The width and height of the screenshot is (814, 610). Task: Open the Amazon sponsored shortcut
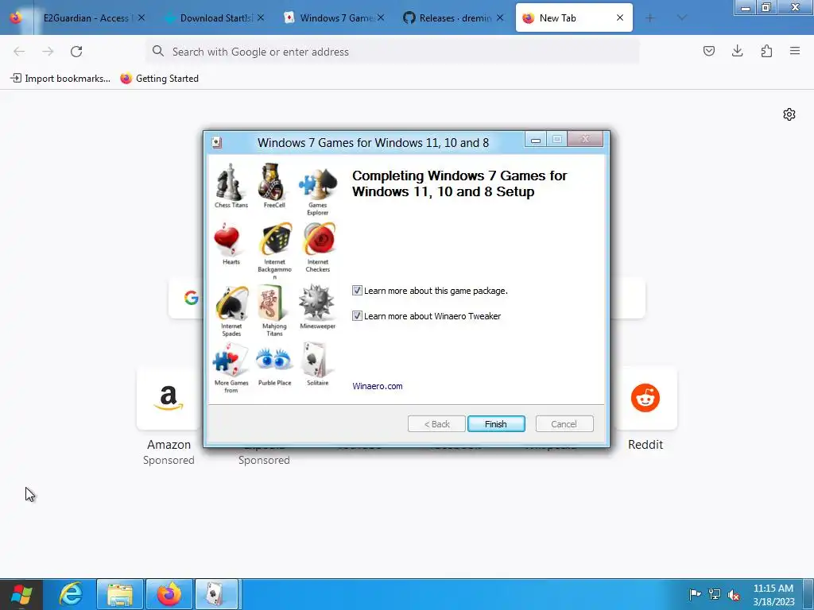coord(169,399)
